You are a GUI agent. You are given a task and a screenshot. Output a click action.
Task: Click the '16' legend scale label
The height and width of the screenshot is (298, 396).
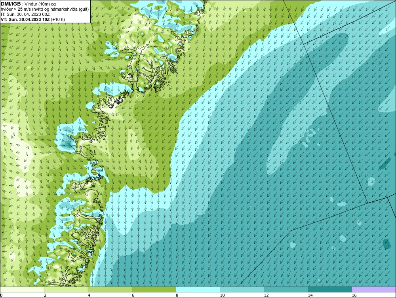pyautogui.click(x=354, y=295)
